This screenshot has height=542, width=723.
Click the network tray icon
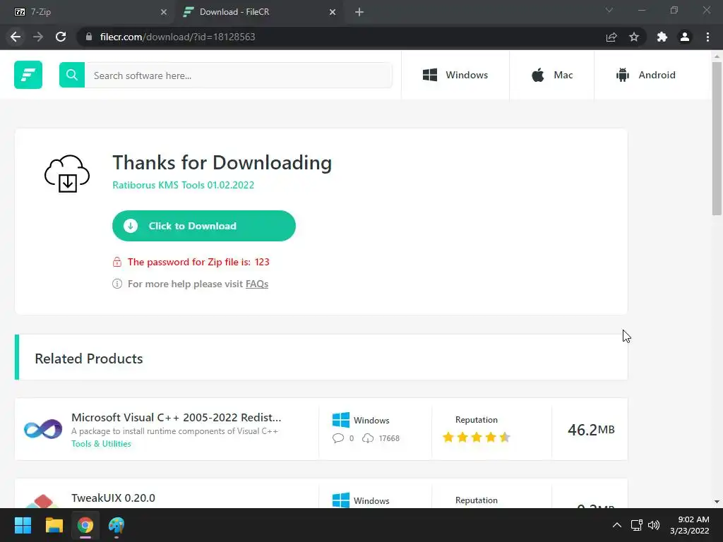point(637,525)
